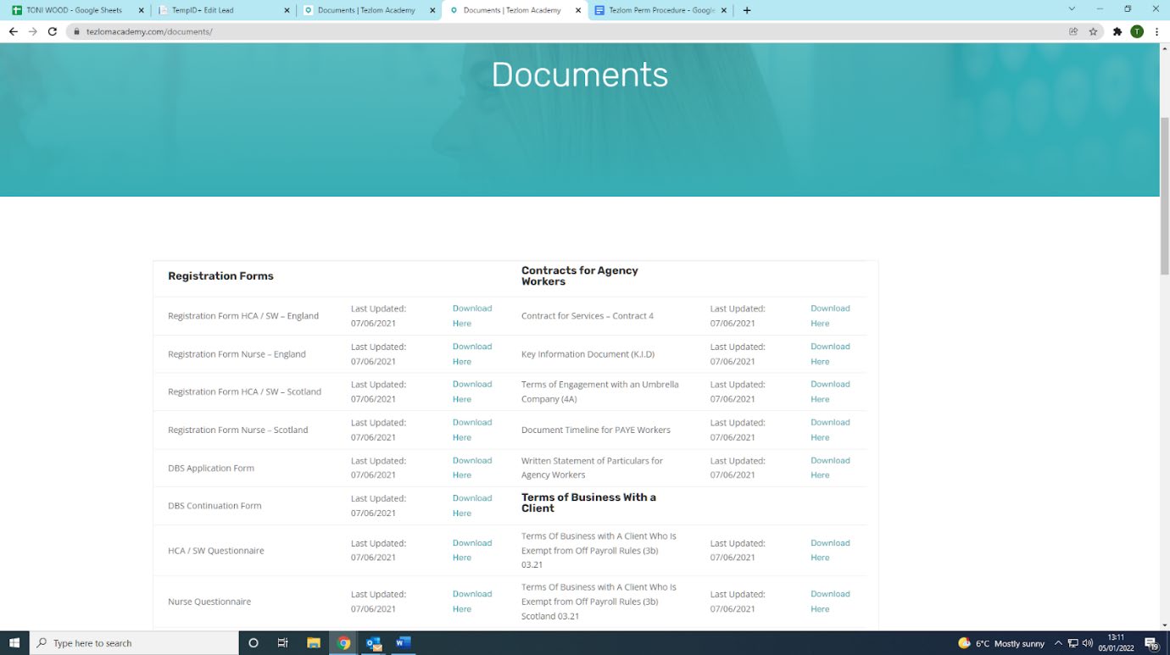
Task: Click the page's vertical scrollbar thumb
Action: [1164, 195]
